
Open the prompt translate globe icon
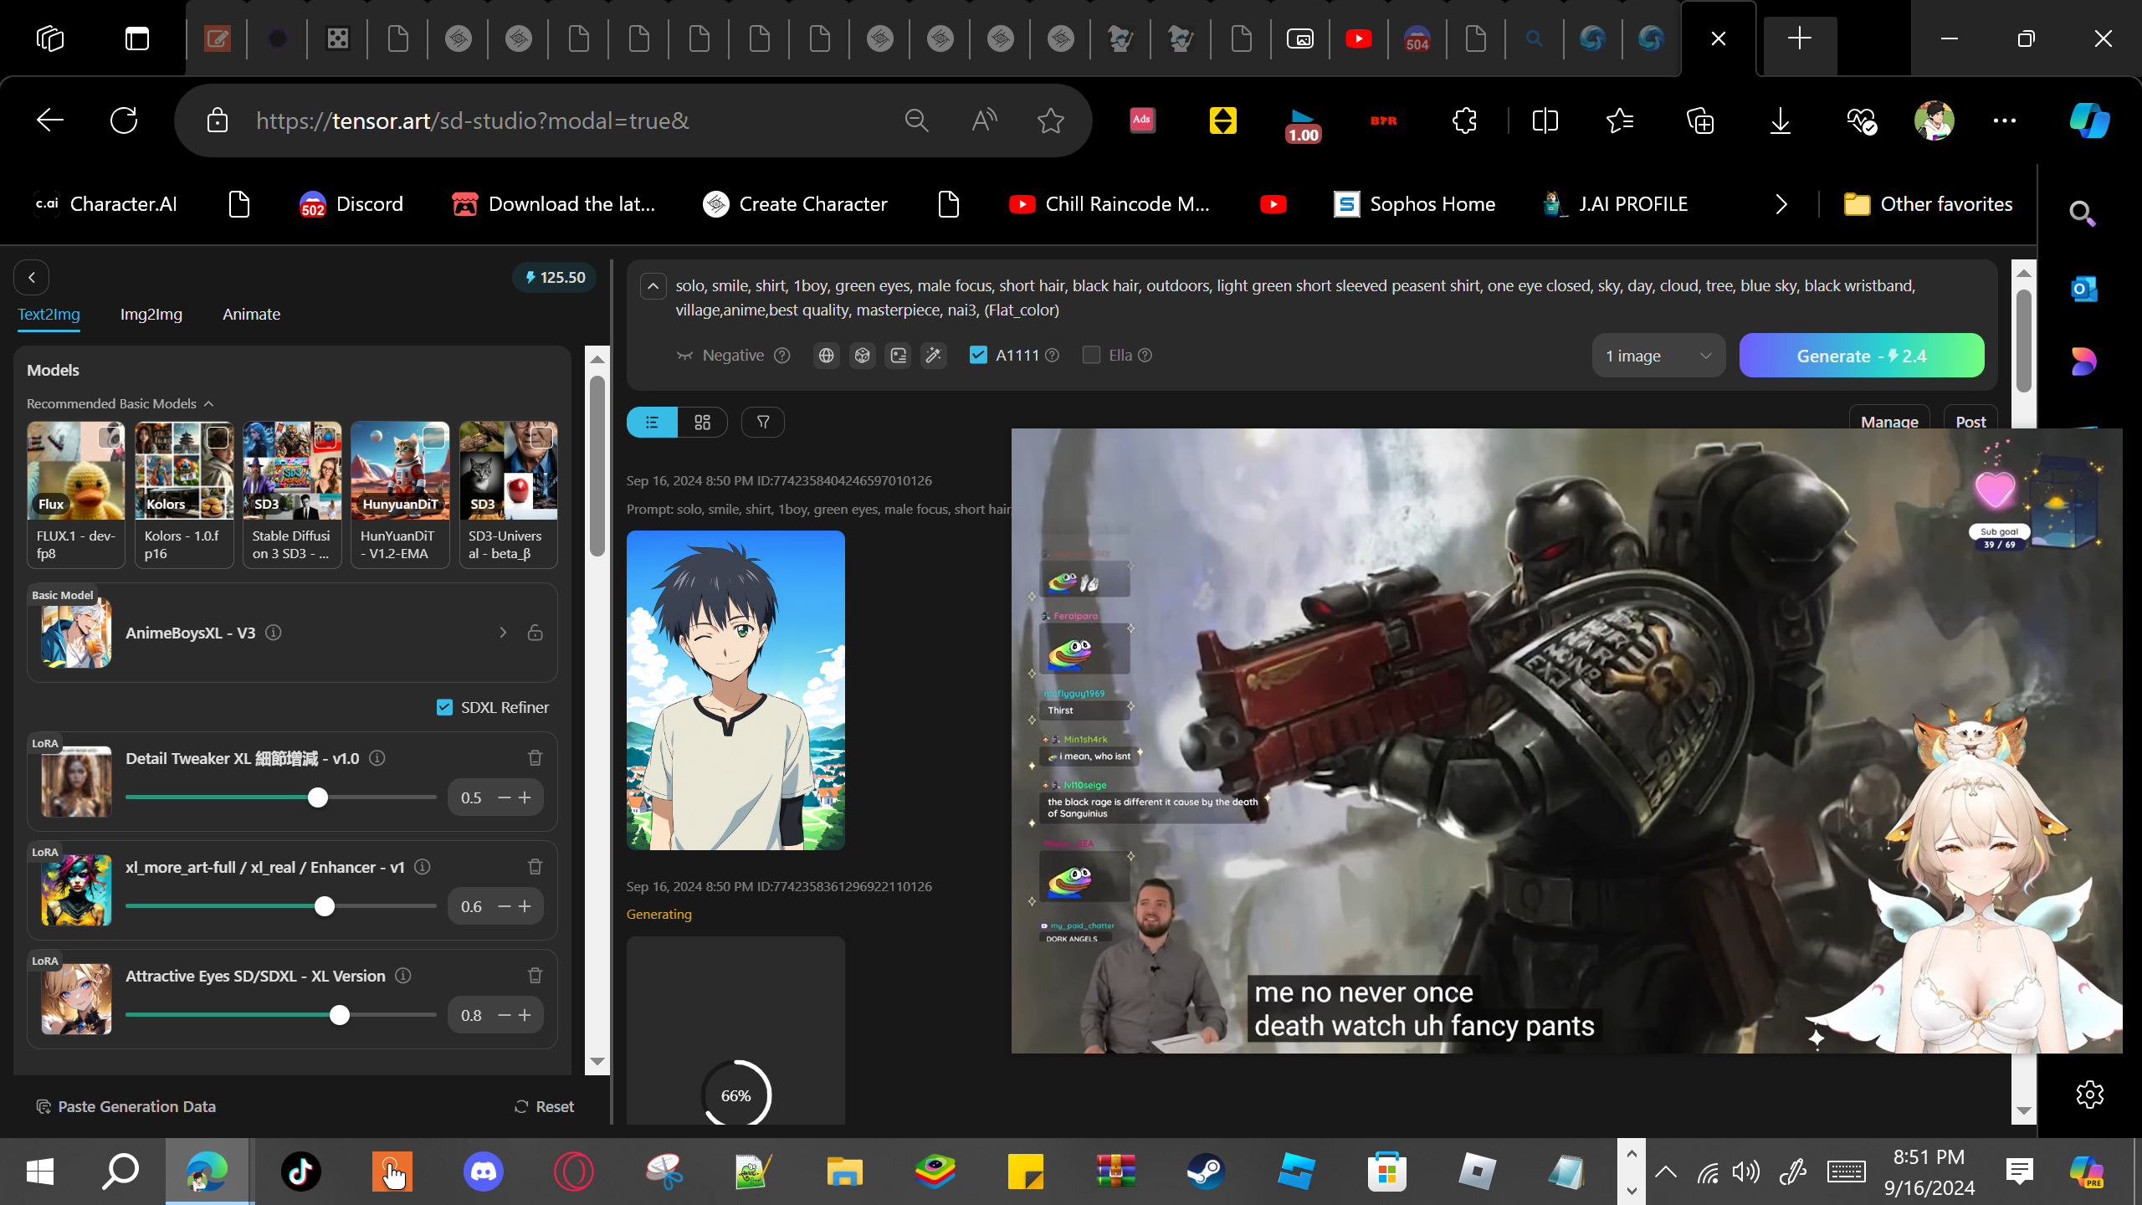[826, 356]
